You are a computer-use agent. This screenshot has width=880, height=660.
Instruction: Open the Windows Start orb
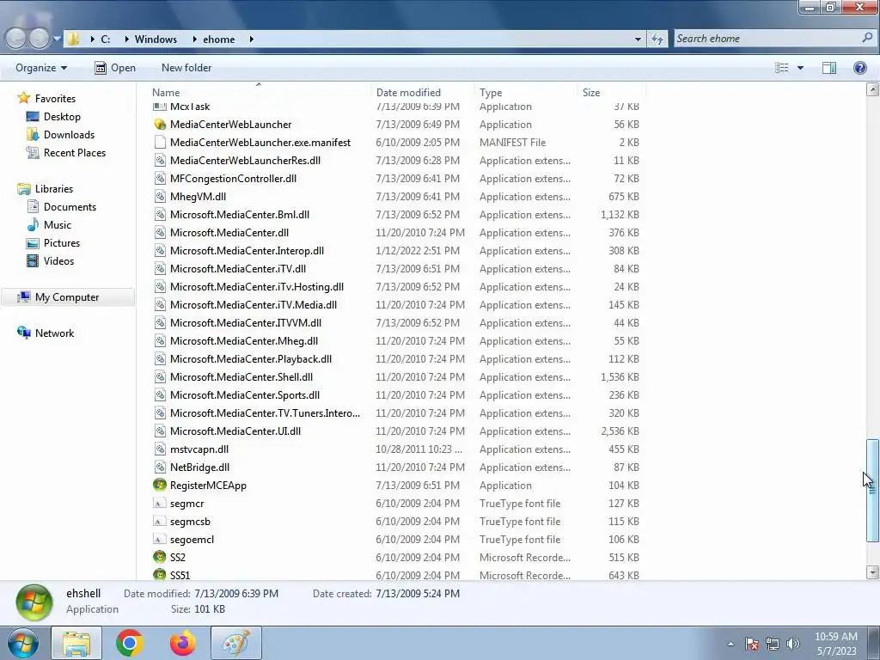23,643
